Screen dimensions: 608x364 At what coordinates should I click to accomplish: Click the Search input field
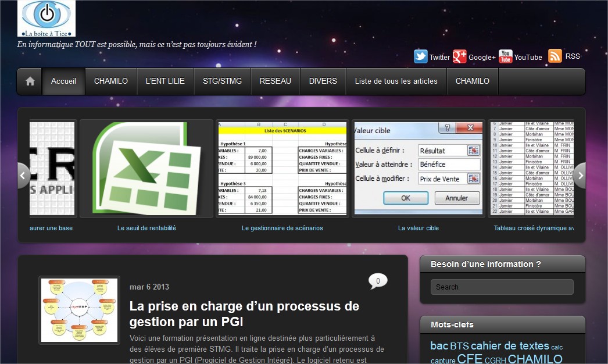coord(502,287)
